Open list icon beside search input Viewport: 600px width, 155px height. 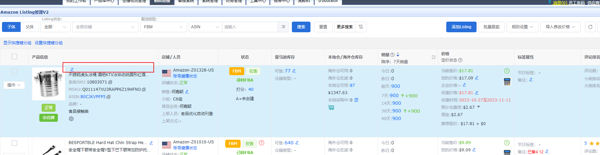[x=283, y=27]
